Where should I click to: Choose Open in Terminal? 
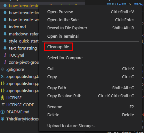[91, 36]
